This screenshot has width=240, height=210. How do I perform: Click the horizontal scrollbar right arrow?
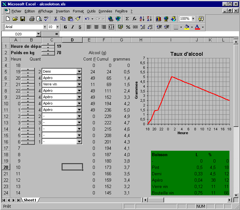coord(229,200)
